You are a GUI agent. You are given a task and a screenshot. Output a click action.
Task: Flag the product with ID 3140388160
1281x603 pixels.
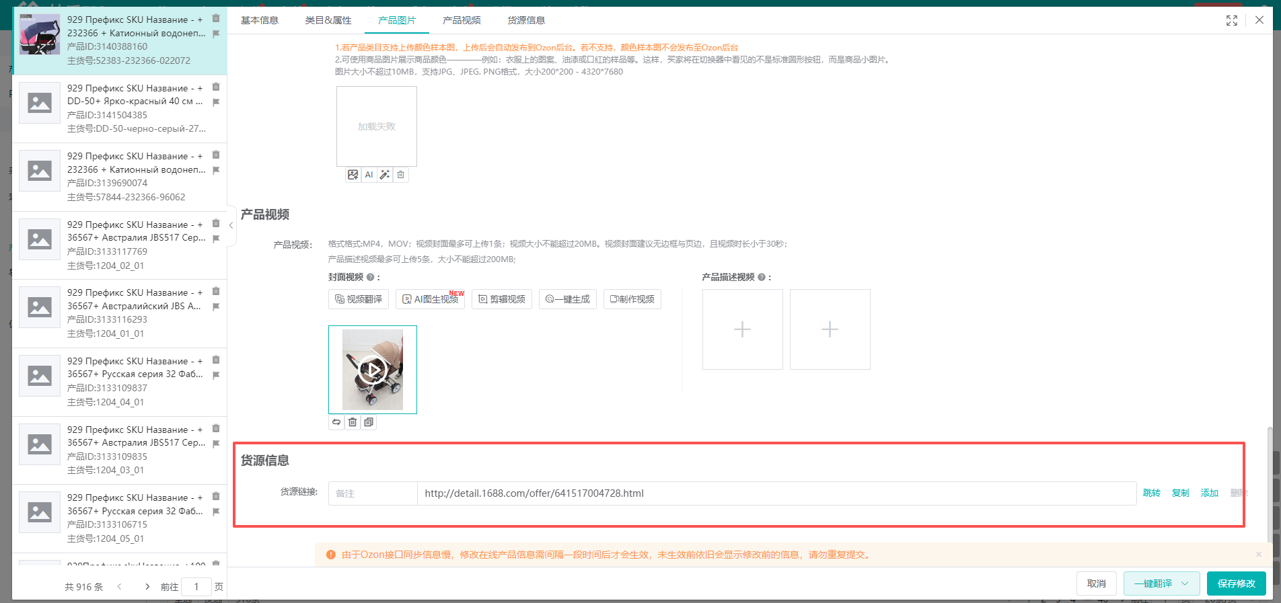click(216, 34)
